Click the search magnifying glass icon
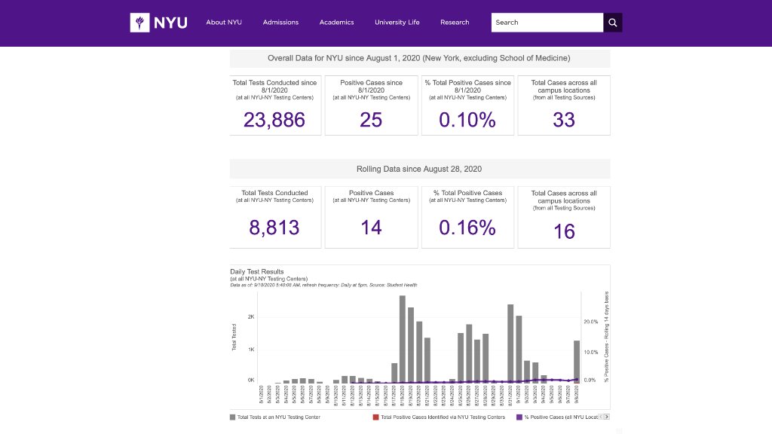 coord(612,22)
